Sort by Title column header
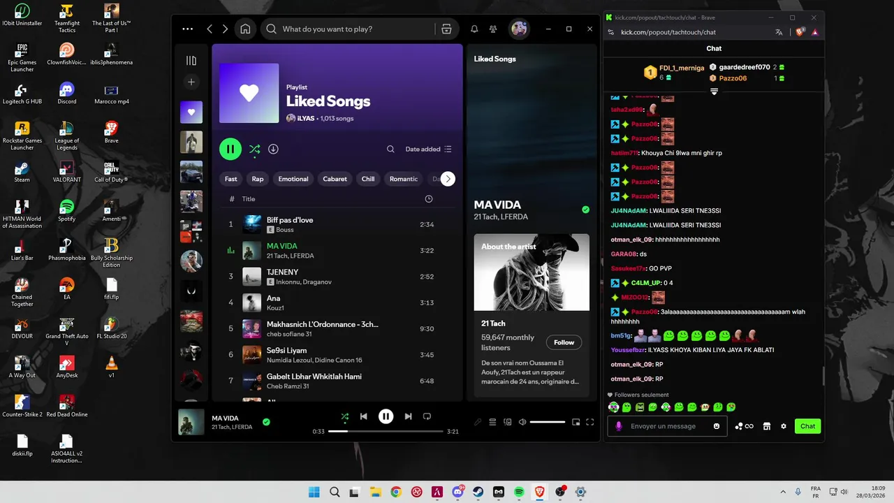894x503 pixels. coord(249,199)
